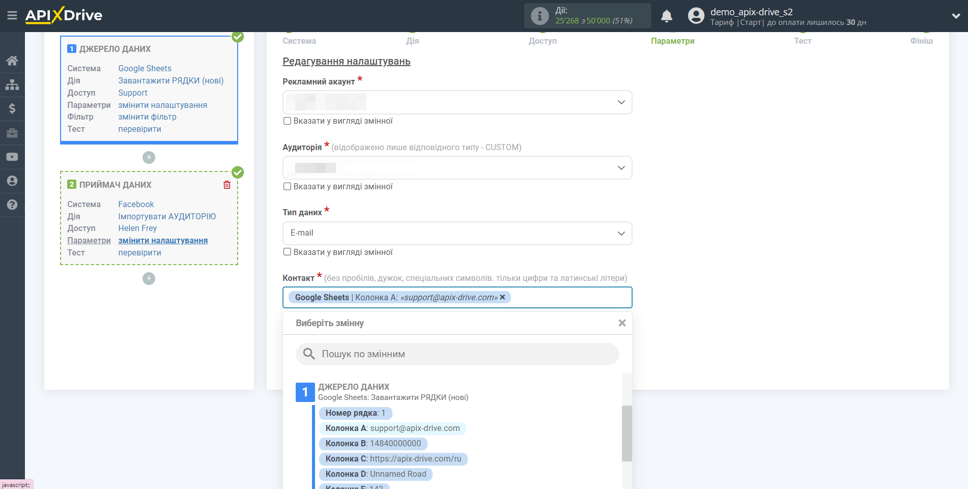Click the variable list scrollbar
The image size is (968, 489).
click(x=627, y=433)
